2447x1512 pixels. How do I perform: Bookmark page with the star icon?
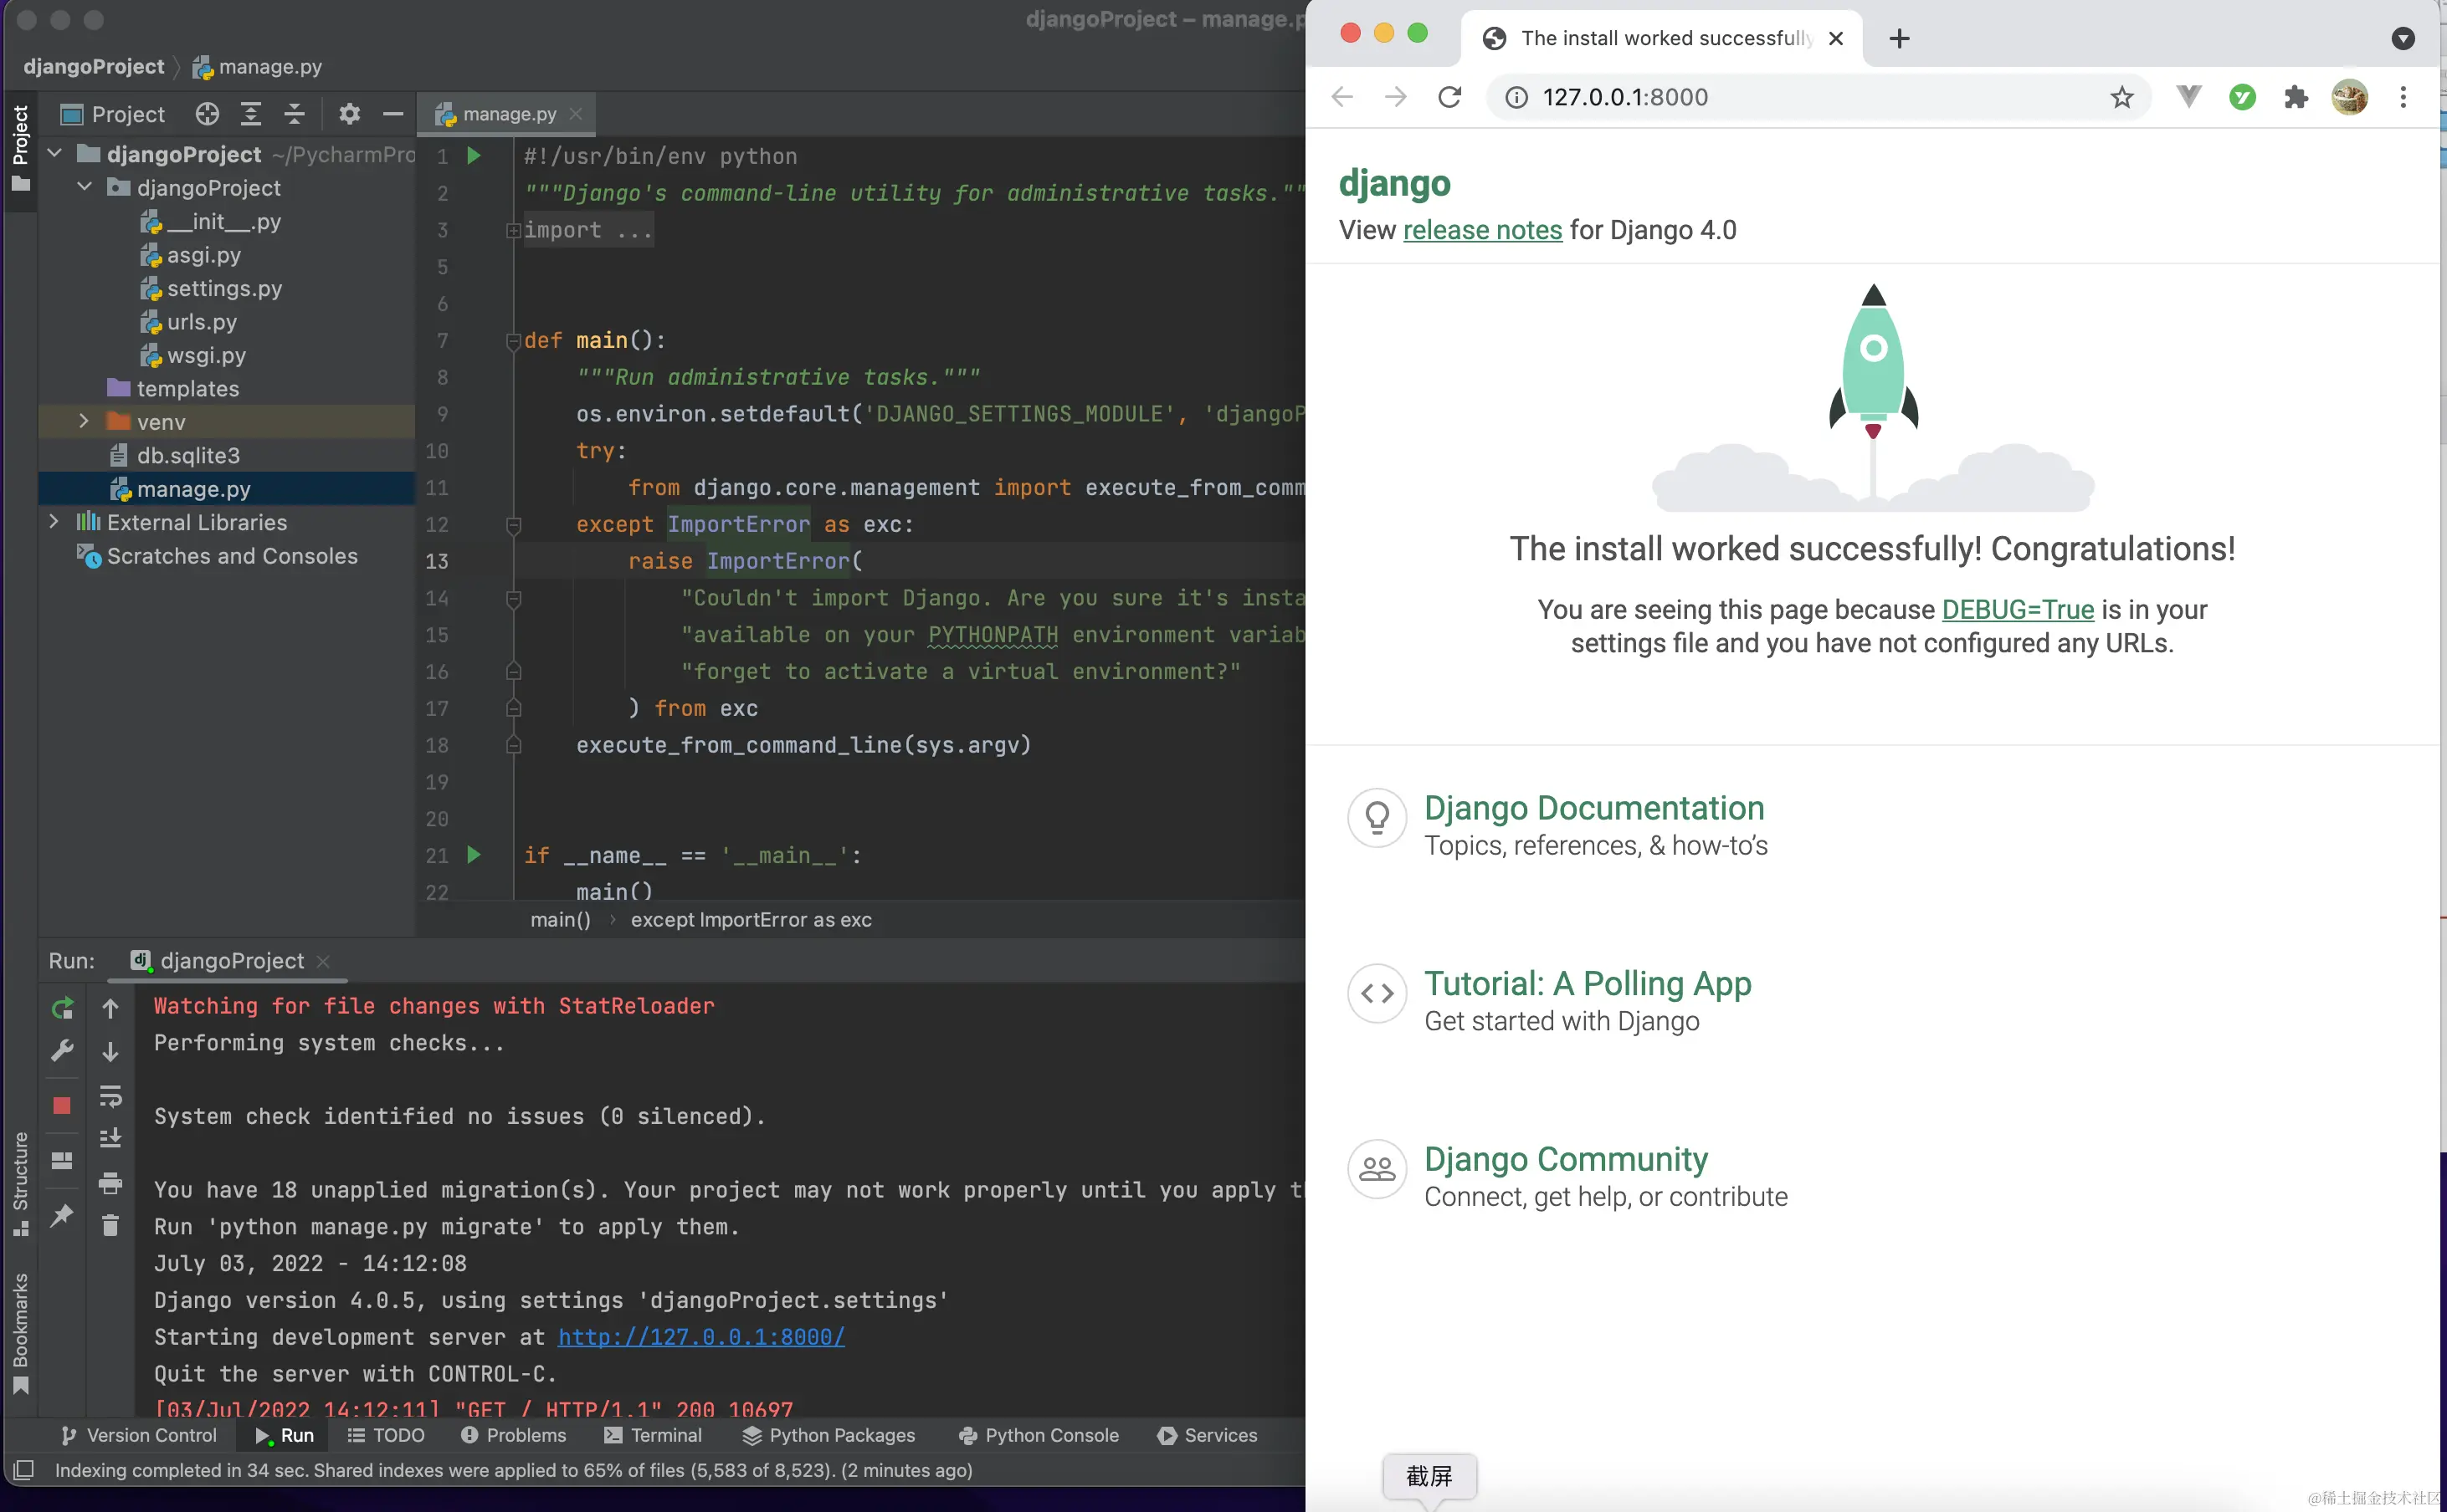tap(2121, 97)
